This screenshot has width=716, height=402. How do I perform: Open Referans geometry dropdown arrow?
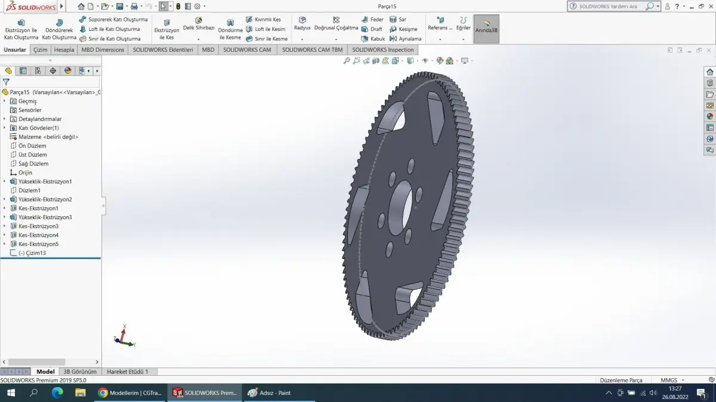click(x=440, y=39)
